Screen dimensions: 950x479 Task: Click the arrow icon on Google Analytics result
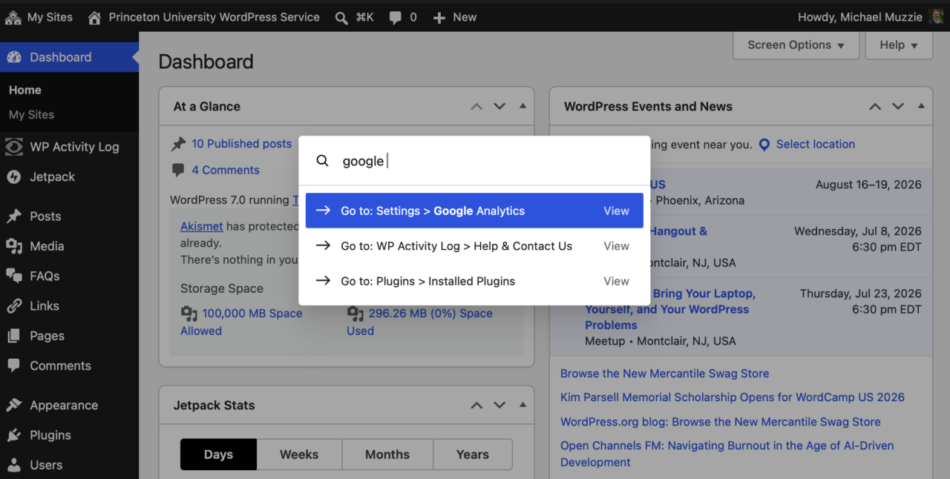(323, 211)
